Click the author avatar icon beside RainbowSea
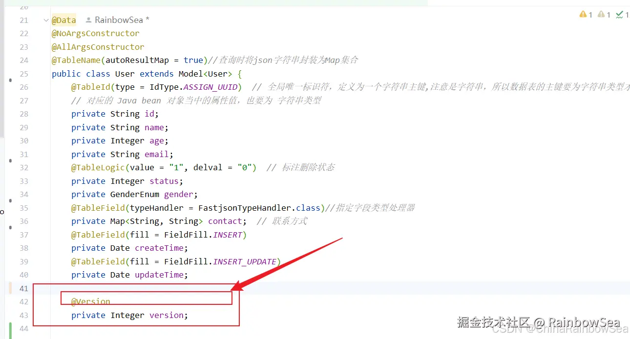Viewport: 630px width, 339px height. click(x=88, y=20)
